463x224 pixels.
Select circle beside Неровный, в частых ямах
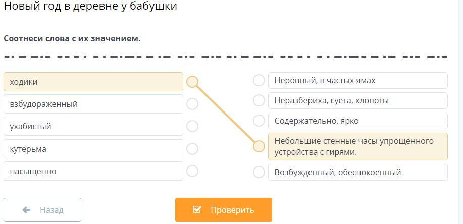tap(259, 80)
